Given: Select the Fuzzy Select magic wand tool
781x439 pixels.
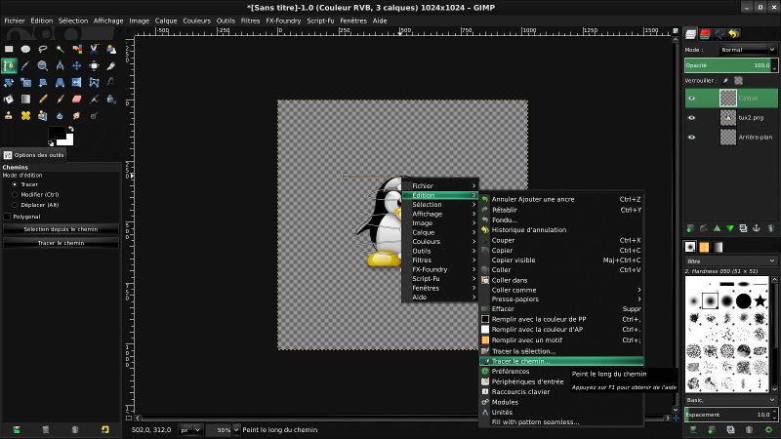Looking at the screenshot, I should (x=60, y=49).
